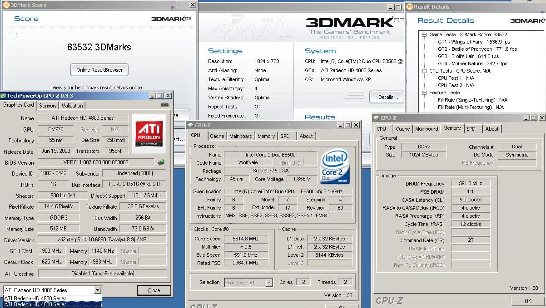Select the Graphics Card tab in GPU-Z
The height and width of the screenshot is (308, 546).
click(x=19, y=105)
